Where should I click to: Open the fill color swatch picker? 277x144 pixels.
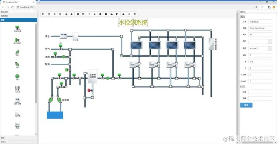tap(270, 49)
